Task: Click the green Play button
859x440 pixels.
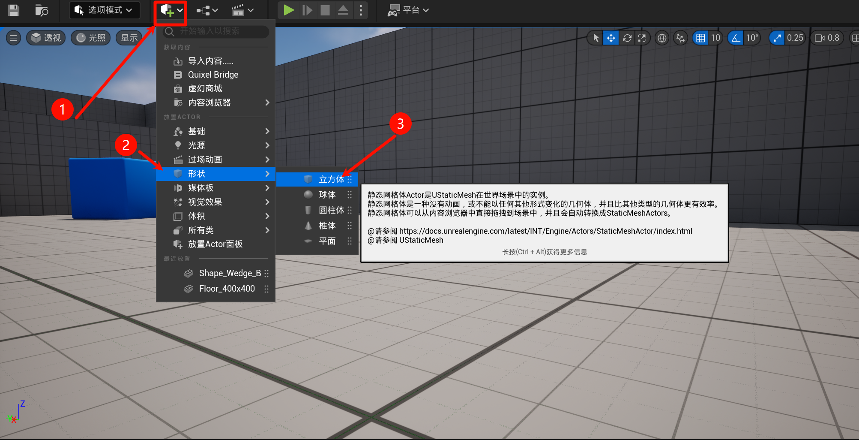Action: coord(289,10)
